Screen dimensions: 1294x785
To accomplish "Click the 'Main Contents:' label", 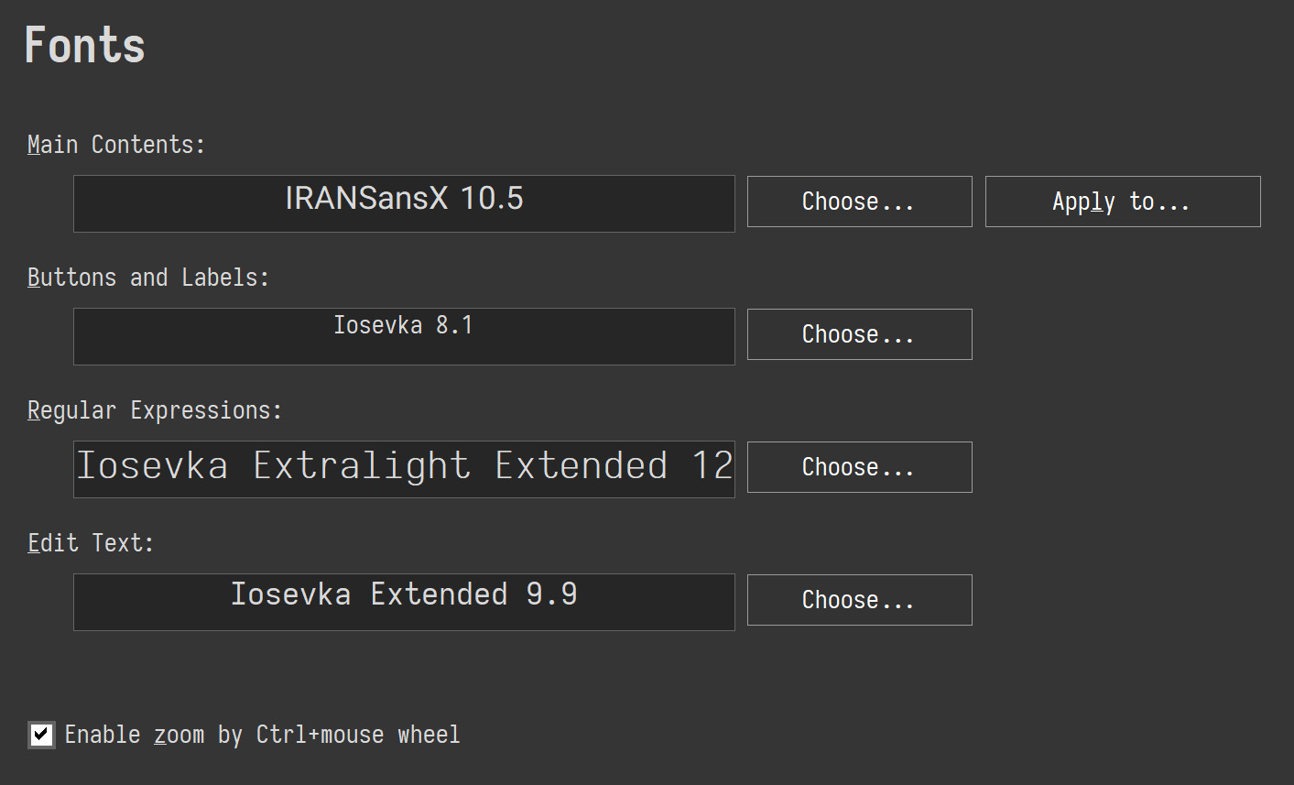I will [x=116, y=145].
